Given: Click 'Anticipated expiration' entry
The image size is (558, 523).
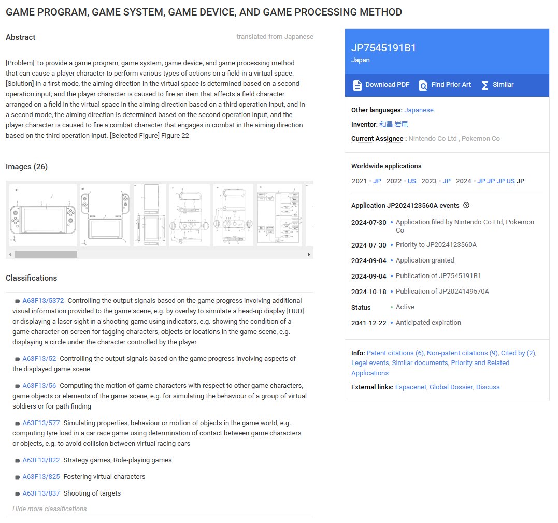Looking at the screenshot, I should pyautogui.click(x=428, y=323).
